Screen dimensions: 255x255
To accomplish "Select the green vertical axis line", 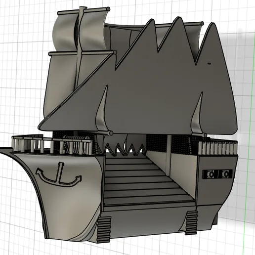I will click(249, 143).
